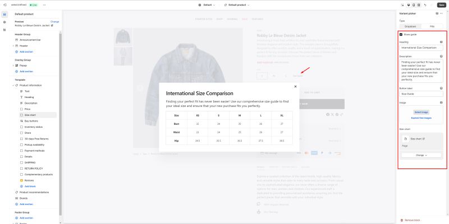Select the 30-days Free Returns block
Screen dimensions: 449x224
pos(36,139)
